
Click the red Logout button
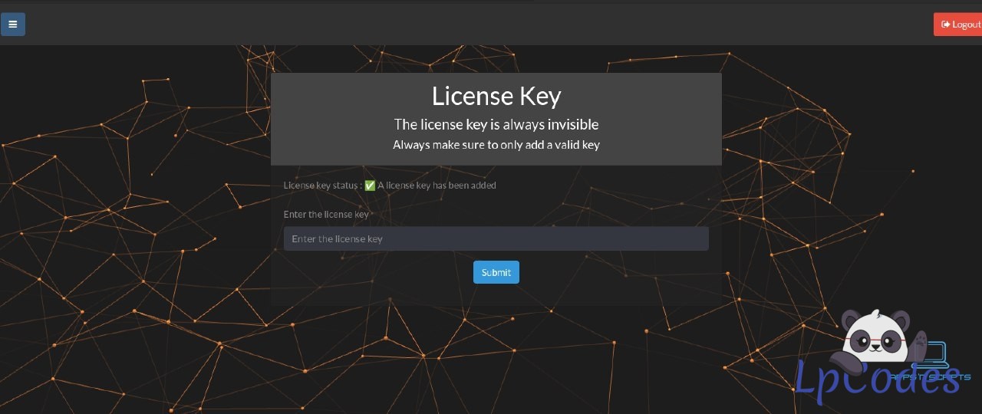[x=958, y=25]
